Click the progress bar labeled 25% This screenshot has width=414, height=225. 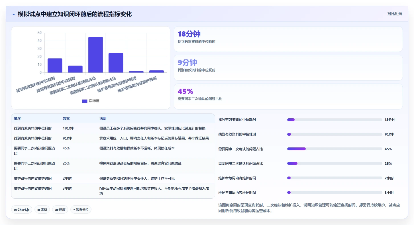335,163
